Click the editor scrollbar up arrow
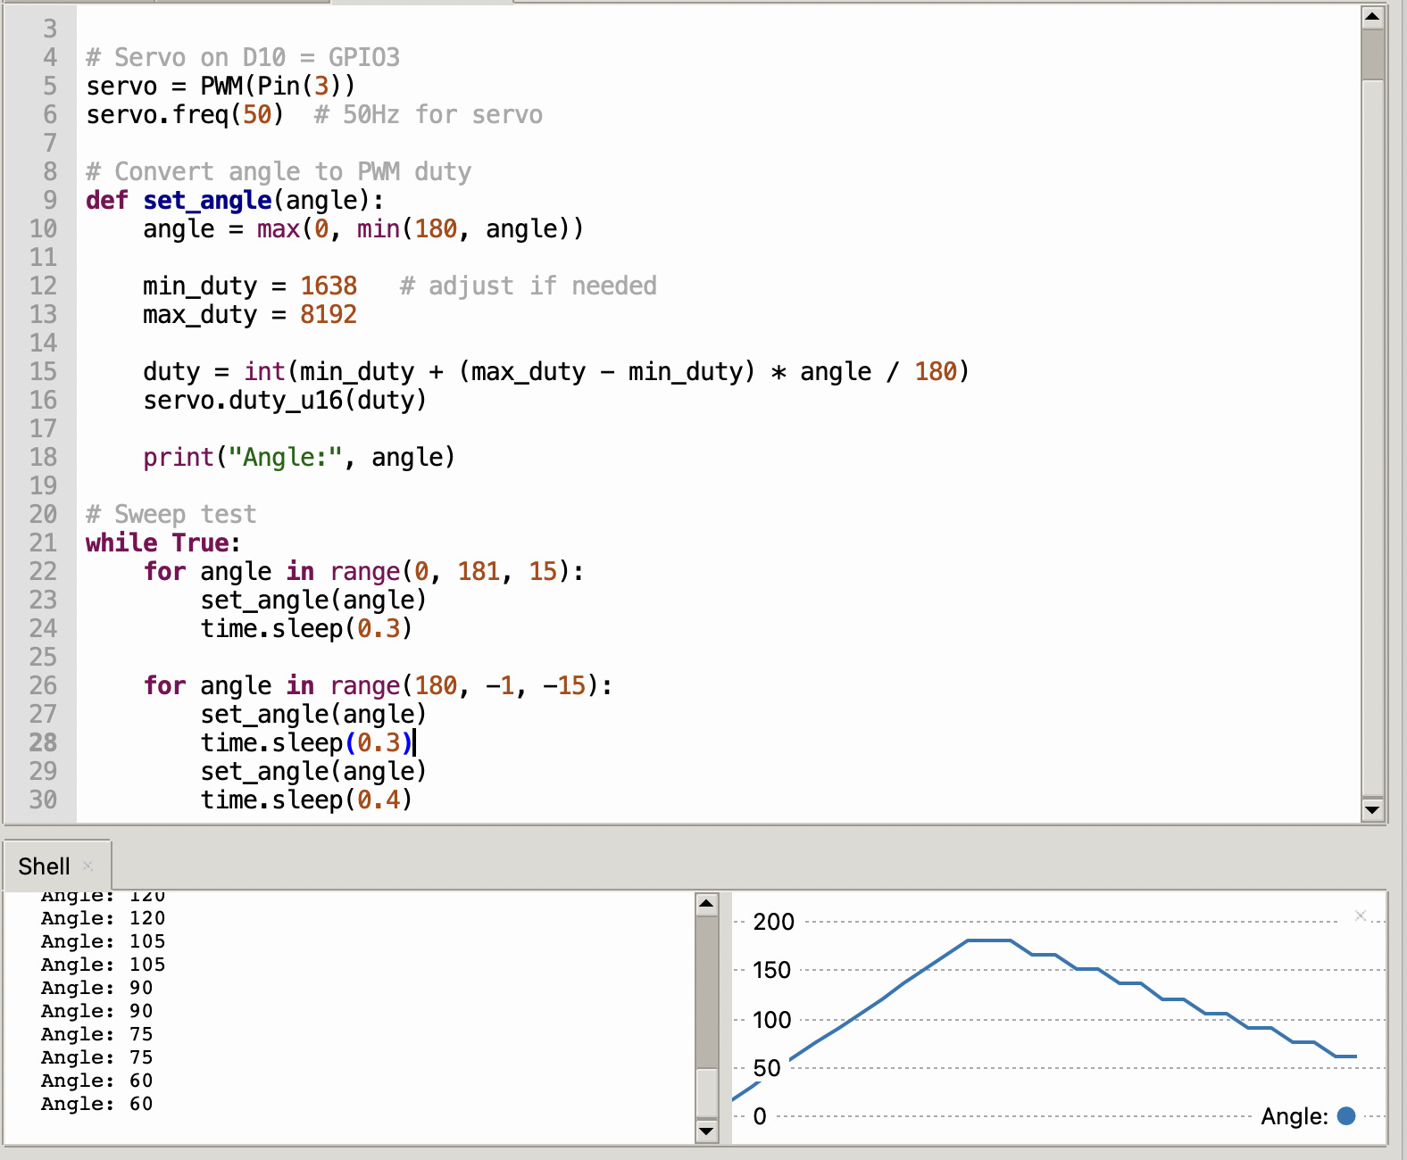The height and width of the screenshot is (1160, 1407). (x=1372, y=16)
